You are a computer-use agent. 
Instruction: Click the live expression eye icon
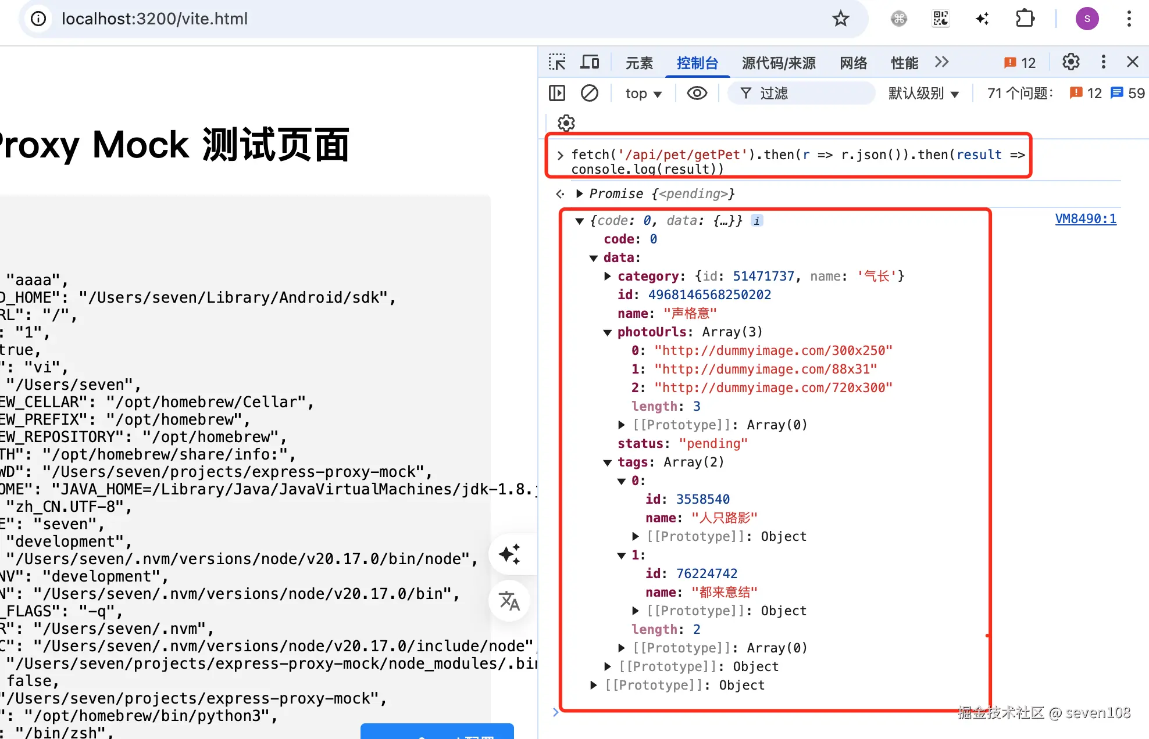(697, 93)
